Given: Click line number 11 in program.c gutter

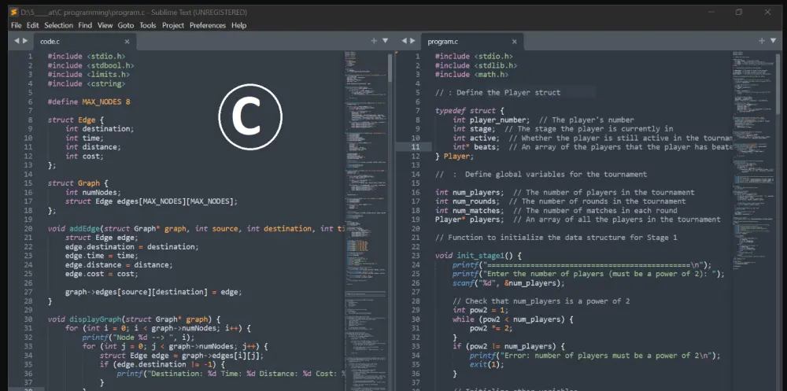Looking at the screenshot, I should pos(416,147).
